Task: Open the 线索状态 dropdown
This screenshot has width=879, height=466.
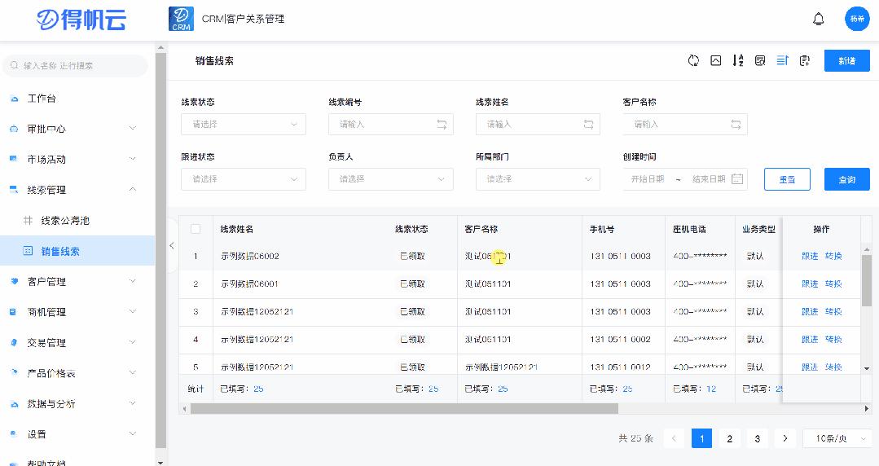Action: (244, 125)
